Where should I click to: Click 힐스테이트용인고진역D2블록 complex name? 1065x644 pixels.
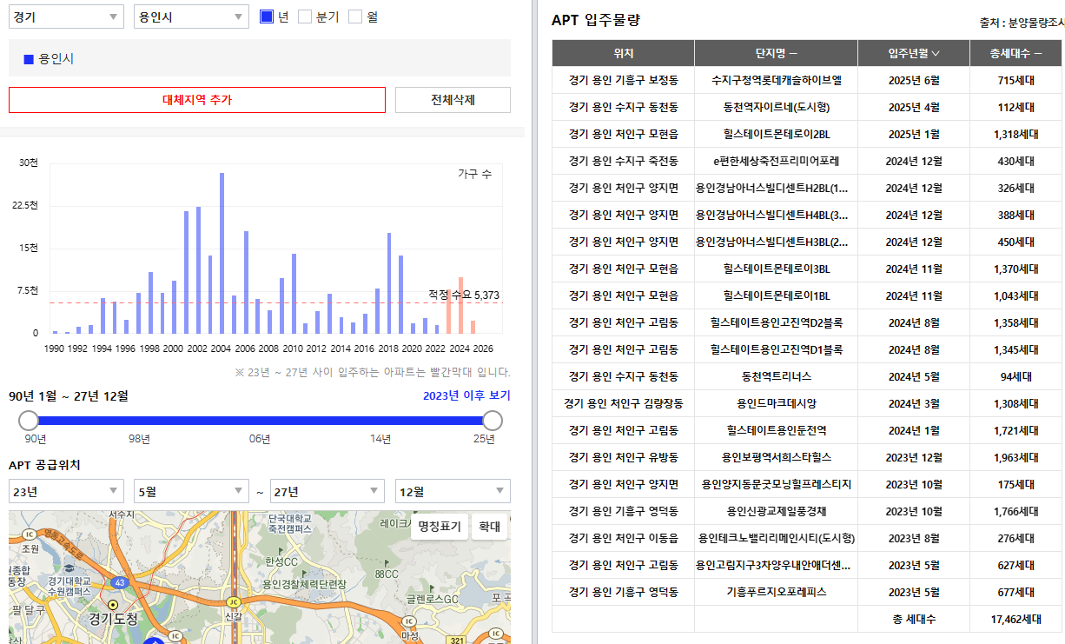click(x=776, y=322)
